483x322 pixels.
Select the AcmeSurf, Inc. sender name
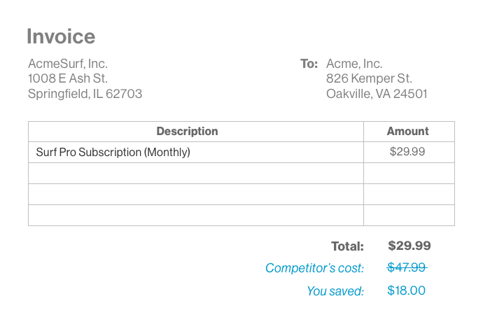click(68, 64)
